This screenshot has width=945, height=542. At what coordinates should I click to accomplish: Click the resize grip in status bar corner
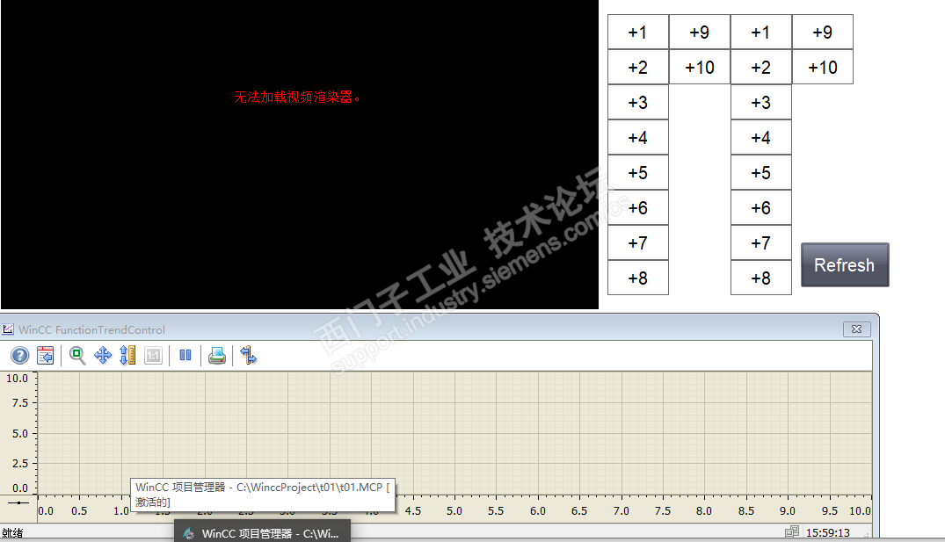(x=867, y=533)
